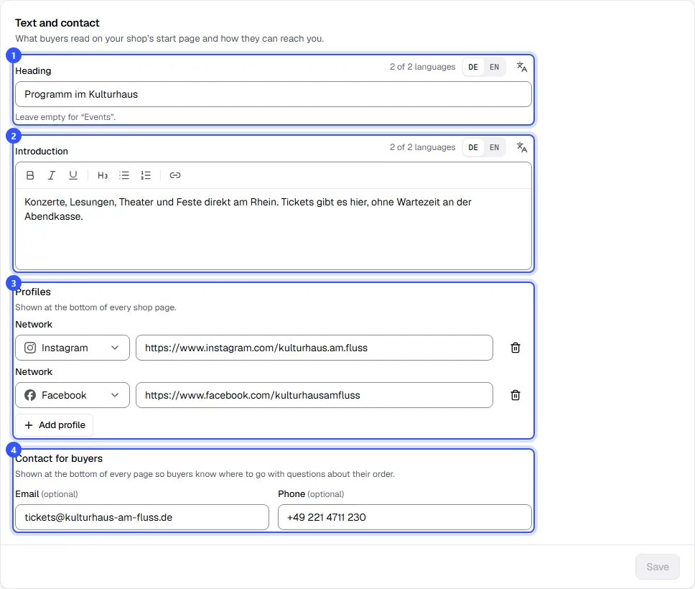The width and height of the screenshot is (695, 589).
Task: Edit the Instagram profile URL field
Action: tap(314, 348)
